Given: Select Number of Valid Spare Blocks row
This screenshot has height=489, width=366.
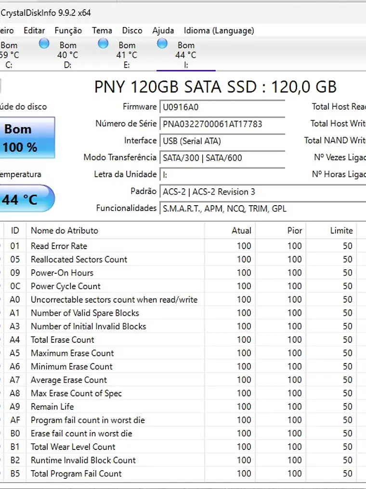Looking at the screenshot, I should click(183, 313).
